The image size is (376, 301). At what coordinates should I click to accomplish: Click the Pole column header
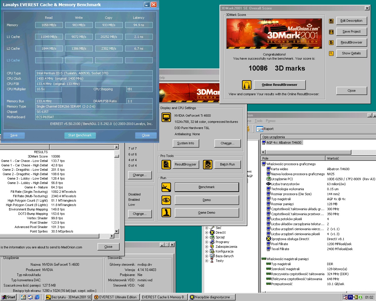[x=293, y=158]
